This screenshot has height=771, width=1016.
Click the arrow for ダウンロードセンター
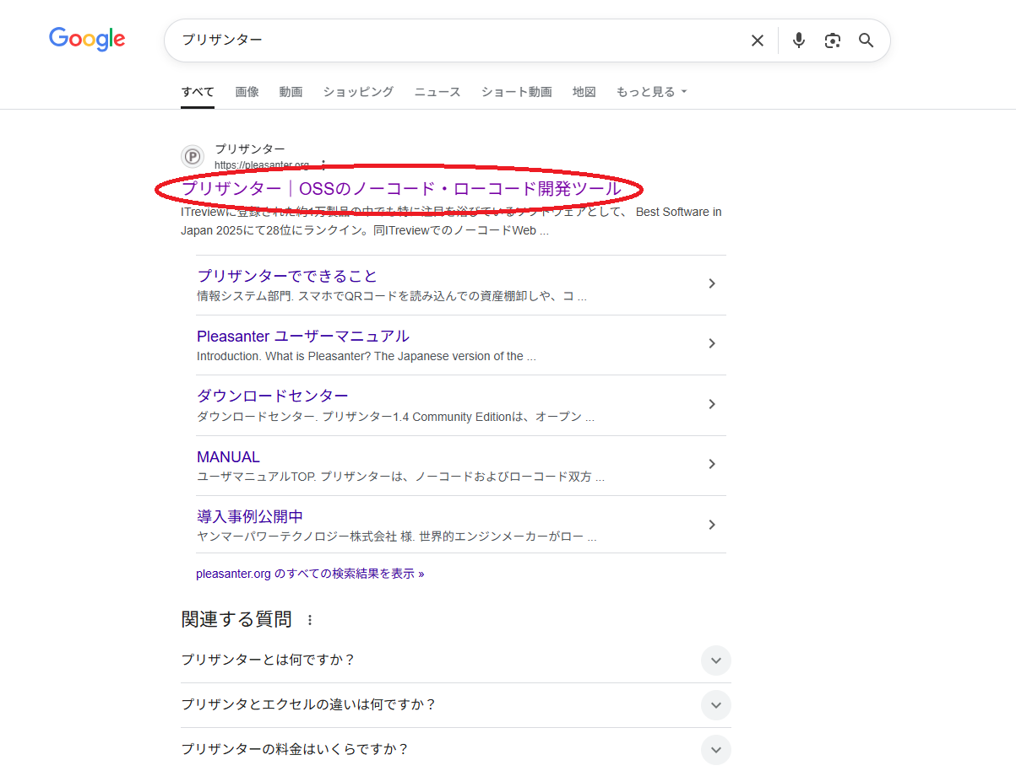click(x=712, y=404)
